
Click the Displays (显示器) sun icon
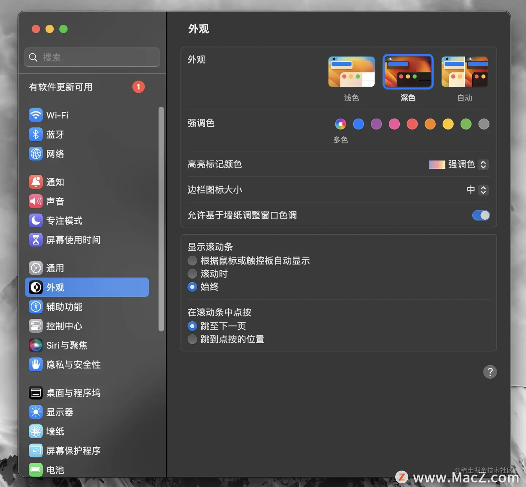[36, 412]
